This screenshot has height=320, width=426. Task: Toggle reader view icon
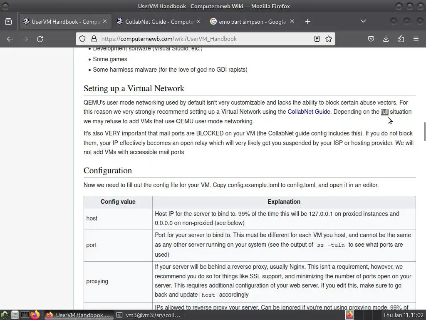tap(317, 39)
